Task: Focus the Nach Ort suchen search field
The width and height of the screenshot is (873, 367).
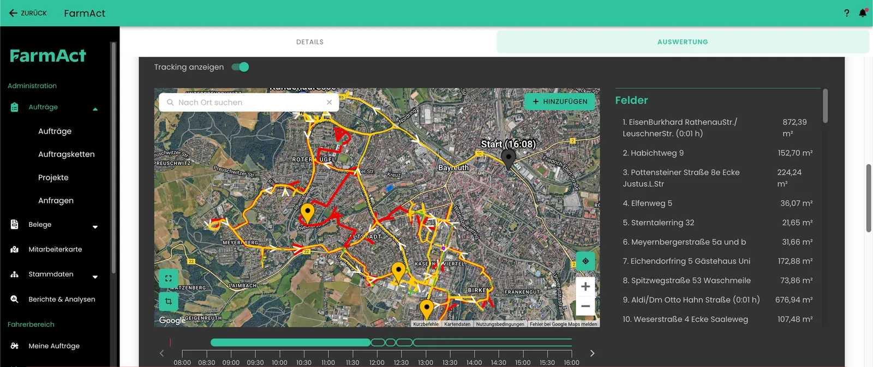Action: tap(249, 103)
